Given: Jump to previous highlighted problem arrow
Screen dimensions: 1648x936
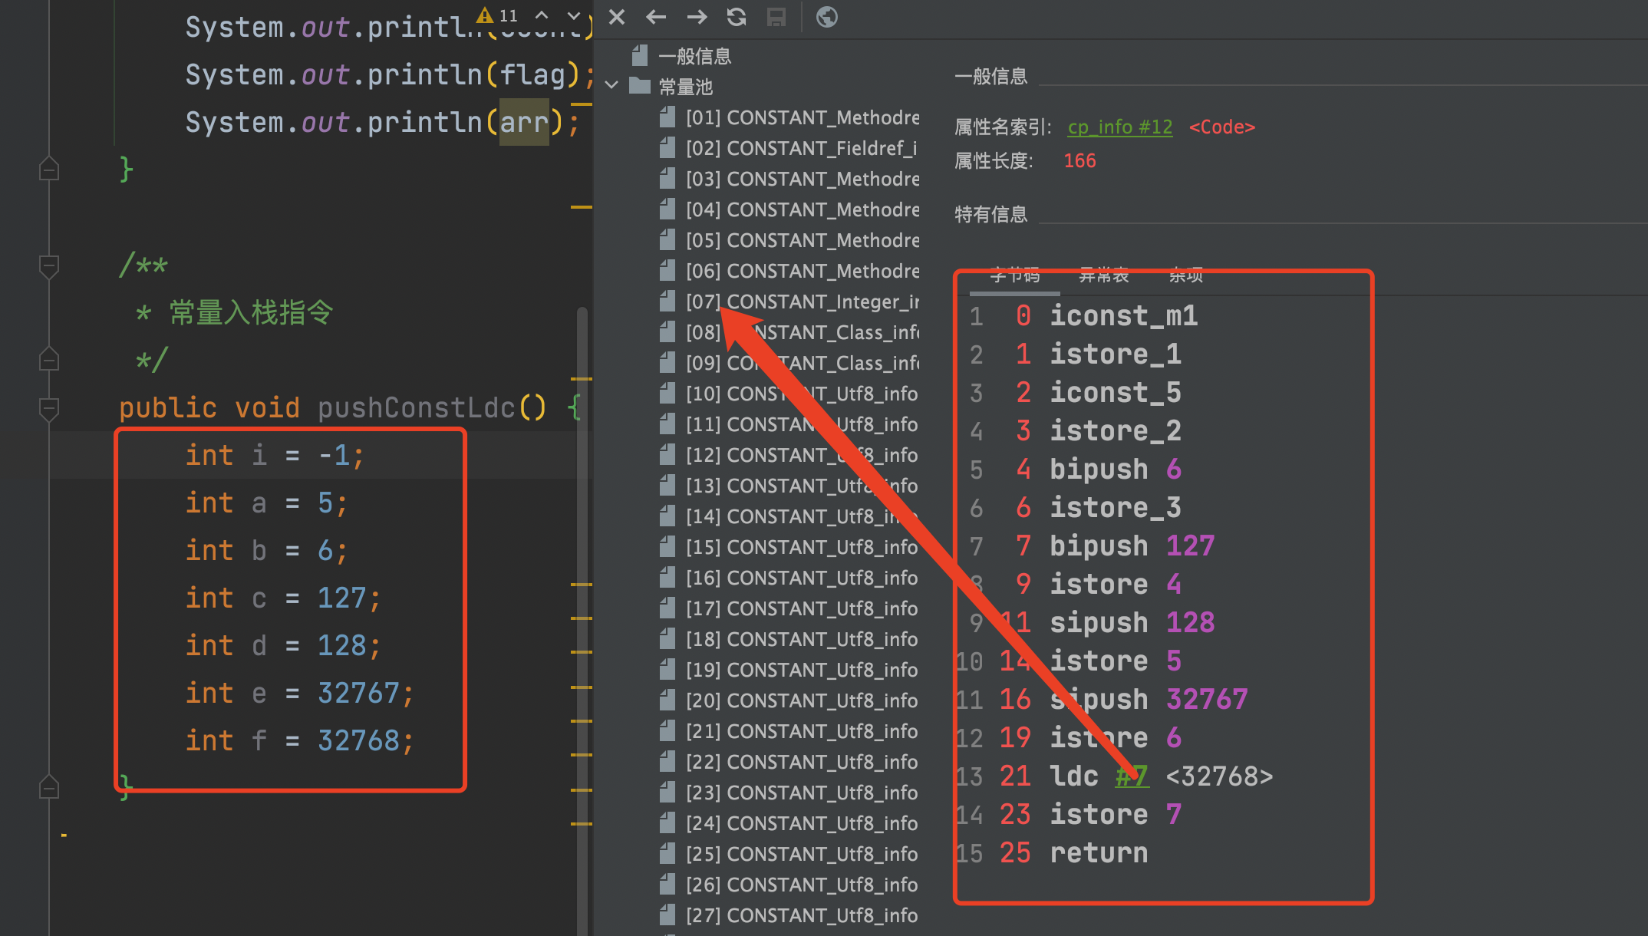Looking at the screenshot, I should [542, 15].
